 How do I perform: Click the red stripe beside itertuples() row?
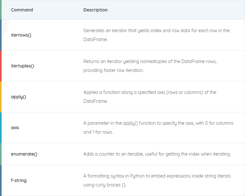pos(1,66)
